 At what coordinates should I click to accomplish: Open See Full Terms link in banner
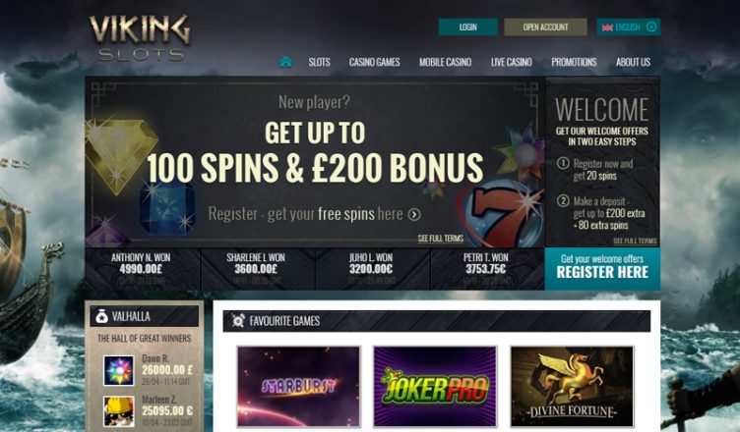tap(440, 239)
